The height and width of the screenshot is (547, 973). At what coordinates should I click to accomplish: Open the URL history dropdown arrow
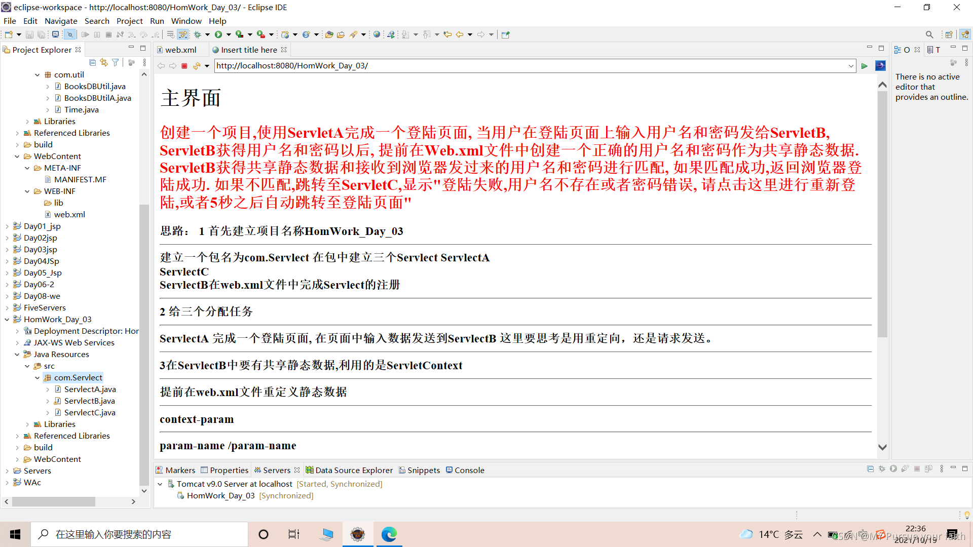click(x=851, y=66)
